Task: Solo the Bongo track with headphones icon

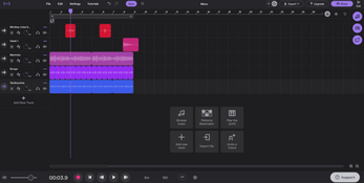Action: [x=38, y=74]
